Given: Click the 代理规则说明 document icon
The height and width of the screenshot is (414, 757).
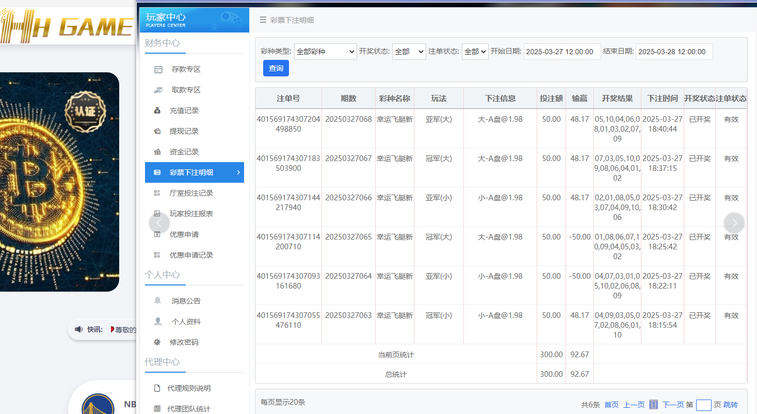Looking at the screenshot, I should [158, 388].
